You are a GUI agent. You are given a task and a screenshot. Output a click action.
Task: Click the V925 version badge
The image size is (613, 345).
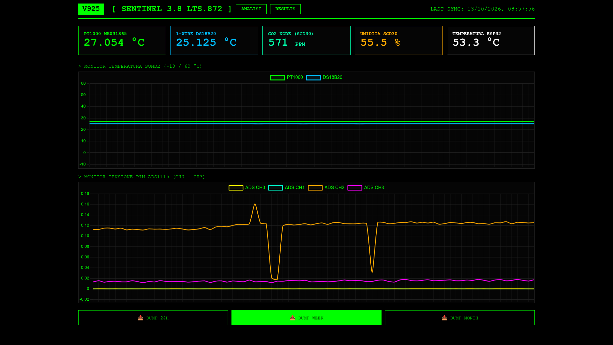[91, 9]
